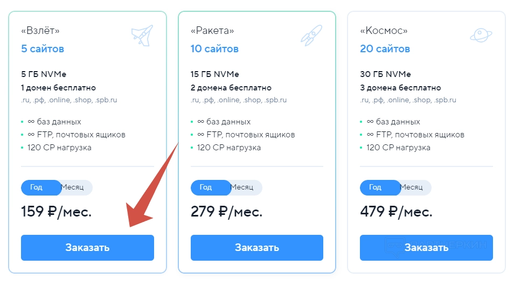Click the «10 сайтов» heading
The height and width of the screenshot is (286, 514).
coord(214,49)
